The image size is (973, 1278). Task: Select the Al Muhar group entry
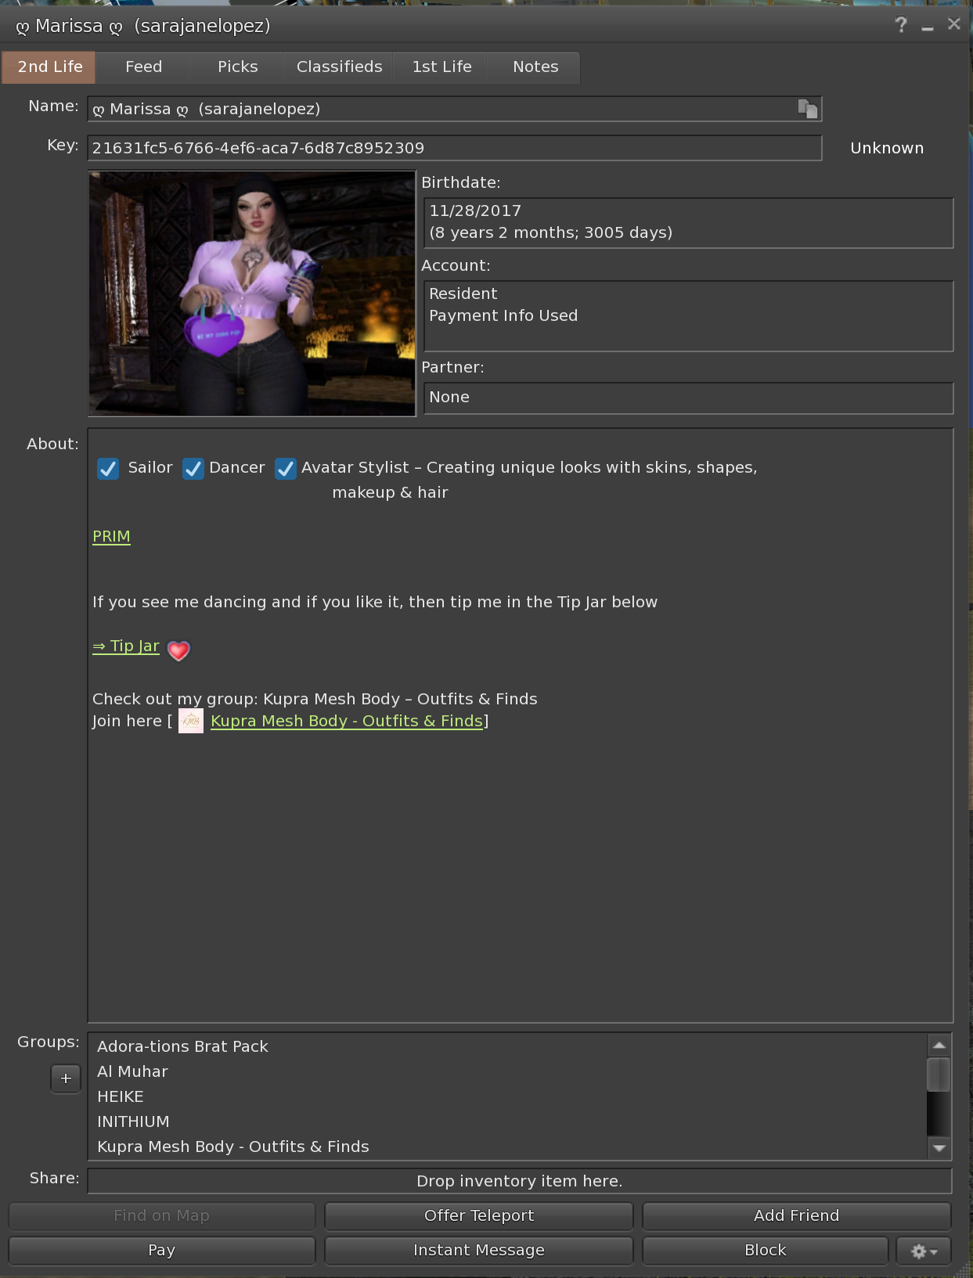coord(132,1071)
